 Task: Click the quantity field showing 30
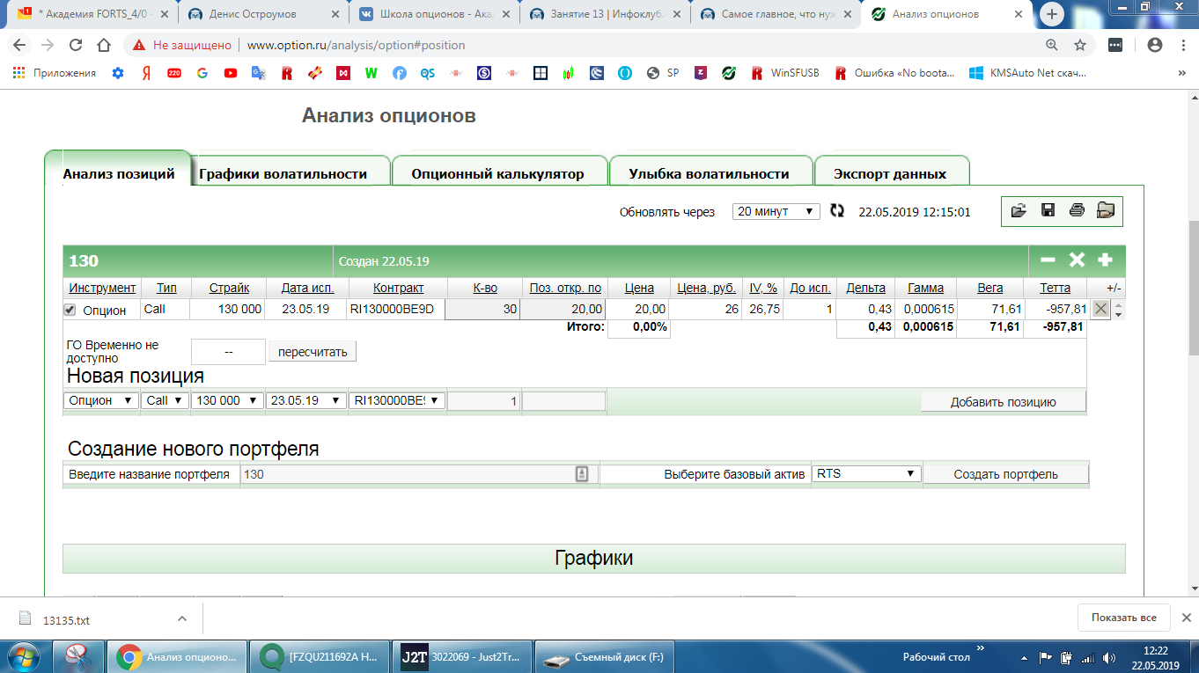click(482, 309)
